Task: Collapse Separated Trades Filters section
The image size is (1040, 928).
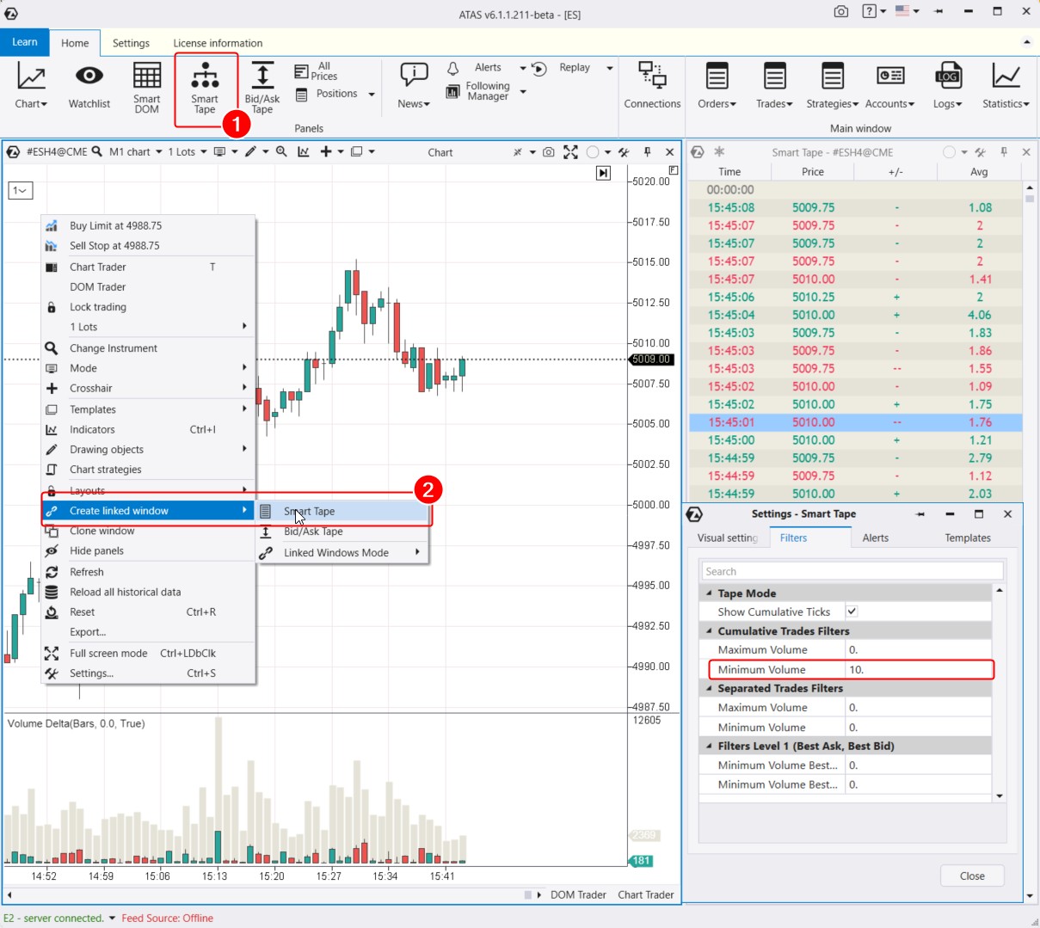Action: click(x=710, y=689)
